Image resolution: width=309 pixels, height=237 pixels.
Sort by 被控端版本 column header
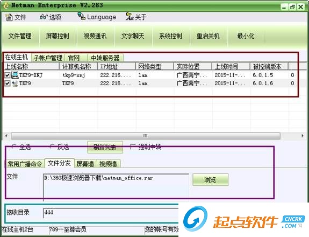pos(270,67)
